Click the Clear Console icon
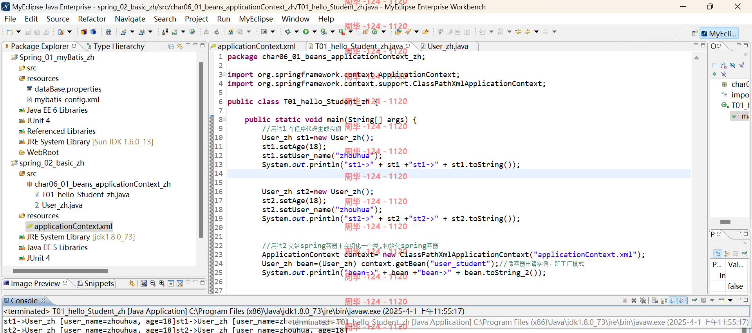The image size is (752, 333). point(655,301)
